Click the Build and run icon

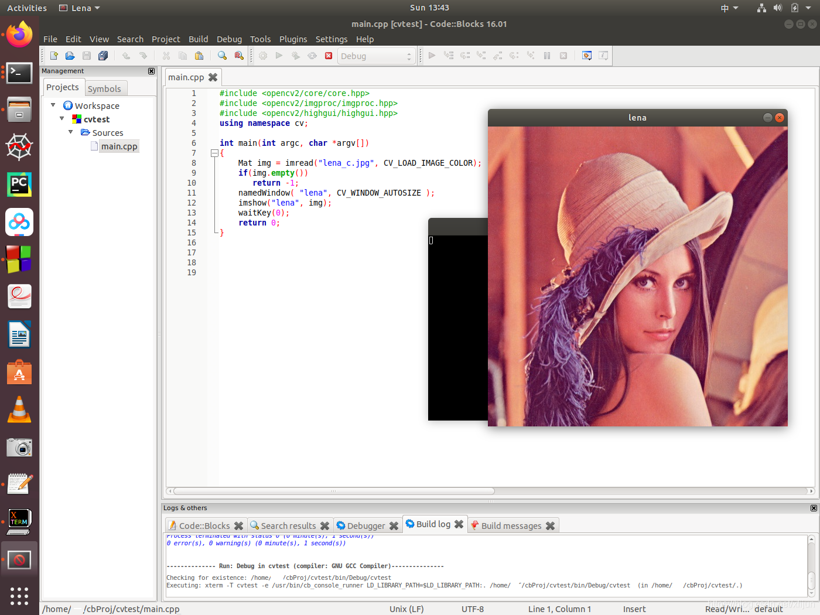(x=296, y=56)
